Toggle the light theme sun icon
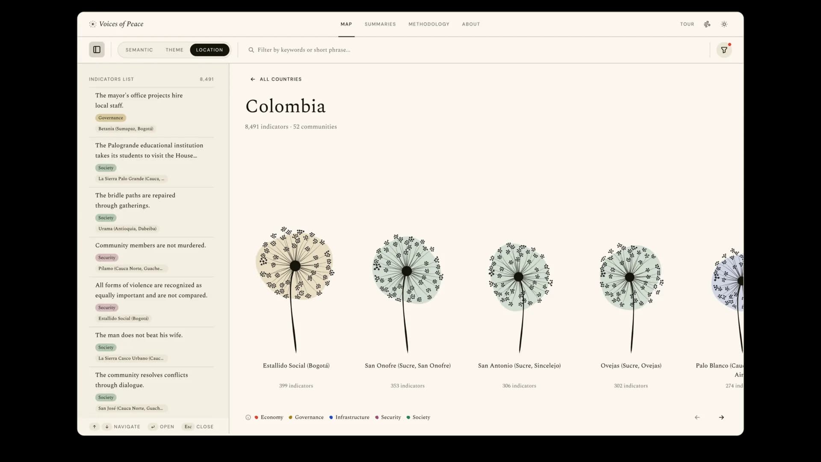The height and width of the screenshot is (462, 821). click(724, 24)
